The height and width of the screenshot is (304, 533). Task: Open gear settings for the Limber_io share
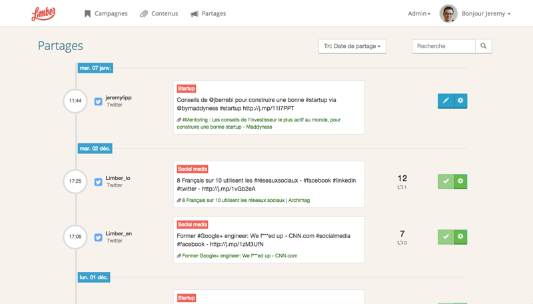(460, 181)
